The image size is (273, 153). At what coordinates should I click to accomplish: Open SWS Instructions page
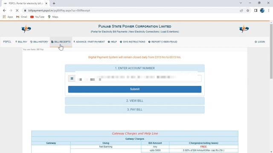tap(133, 42)
